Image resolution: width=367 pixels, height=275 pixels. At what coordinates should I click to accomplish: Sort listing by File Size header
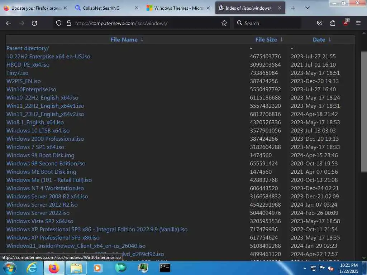click(266, 40)
